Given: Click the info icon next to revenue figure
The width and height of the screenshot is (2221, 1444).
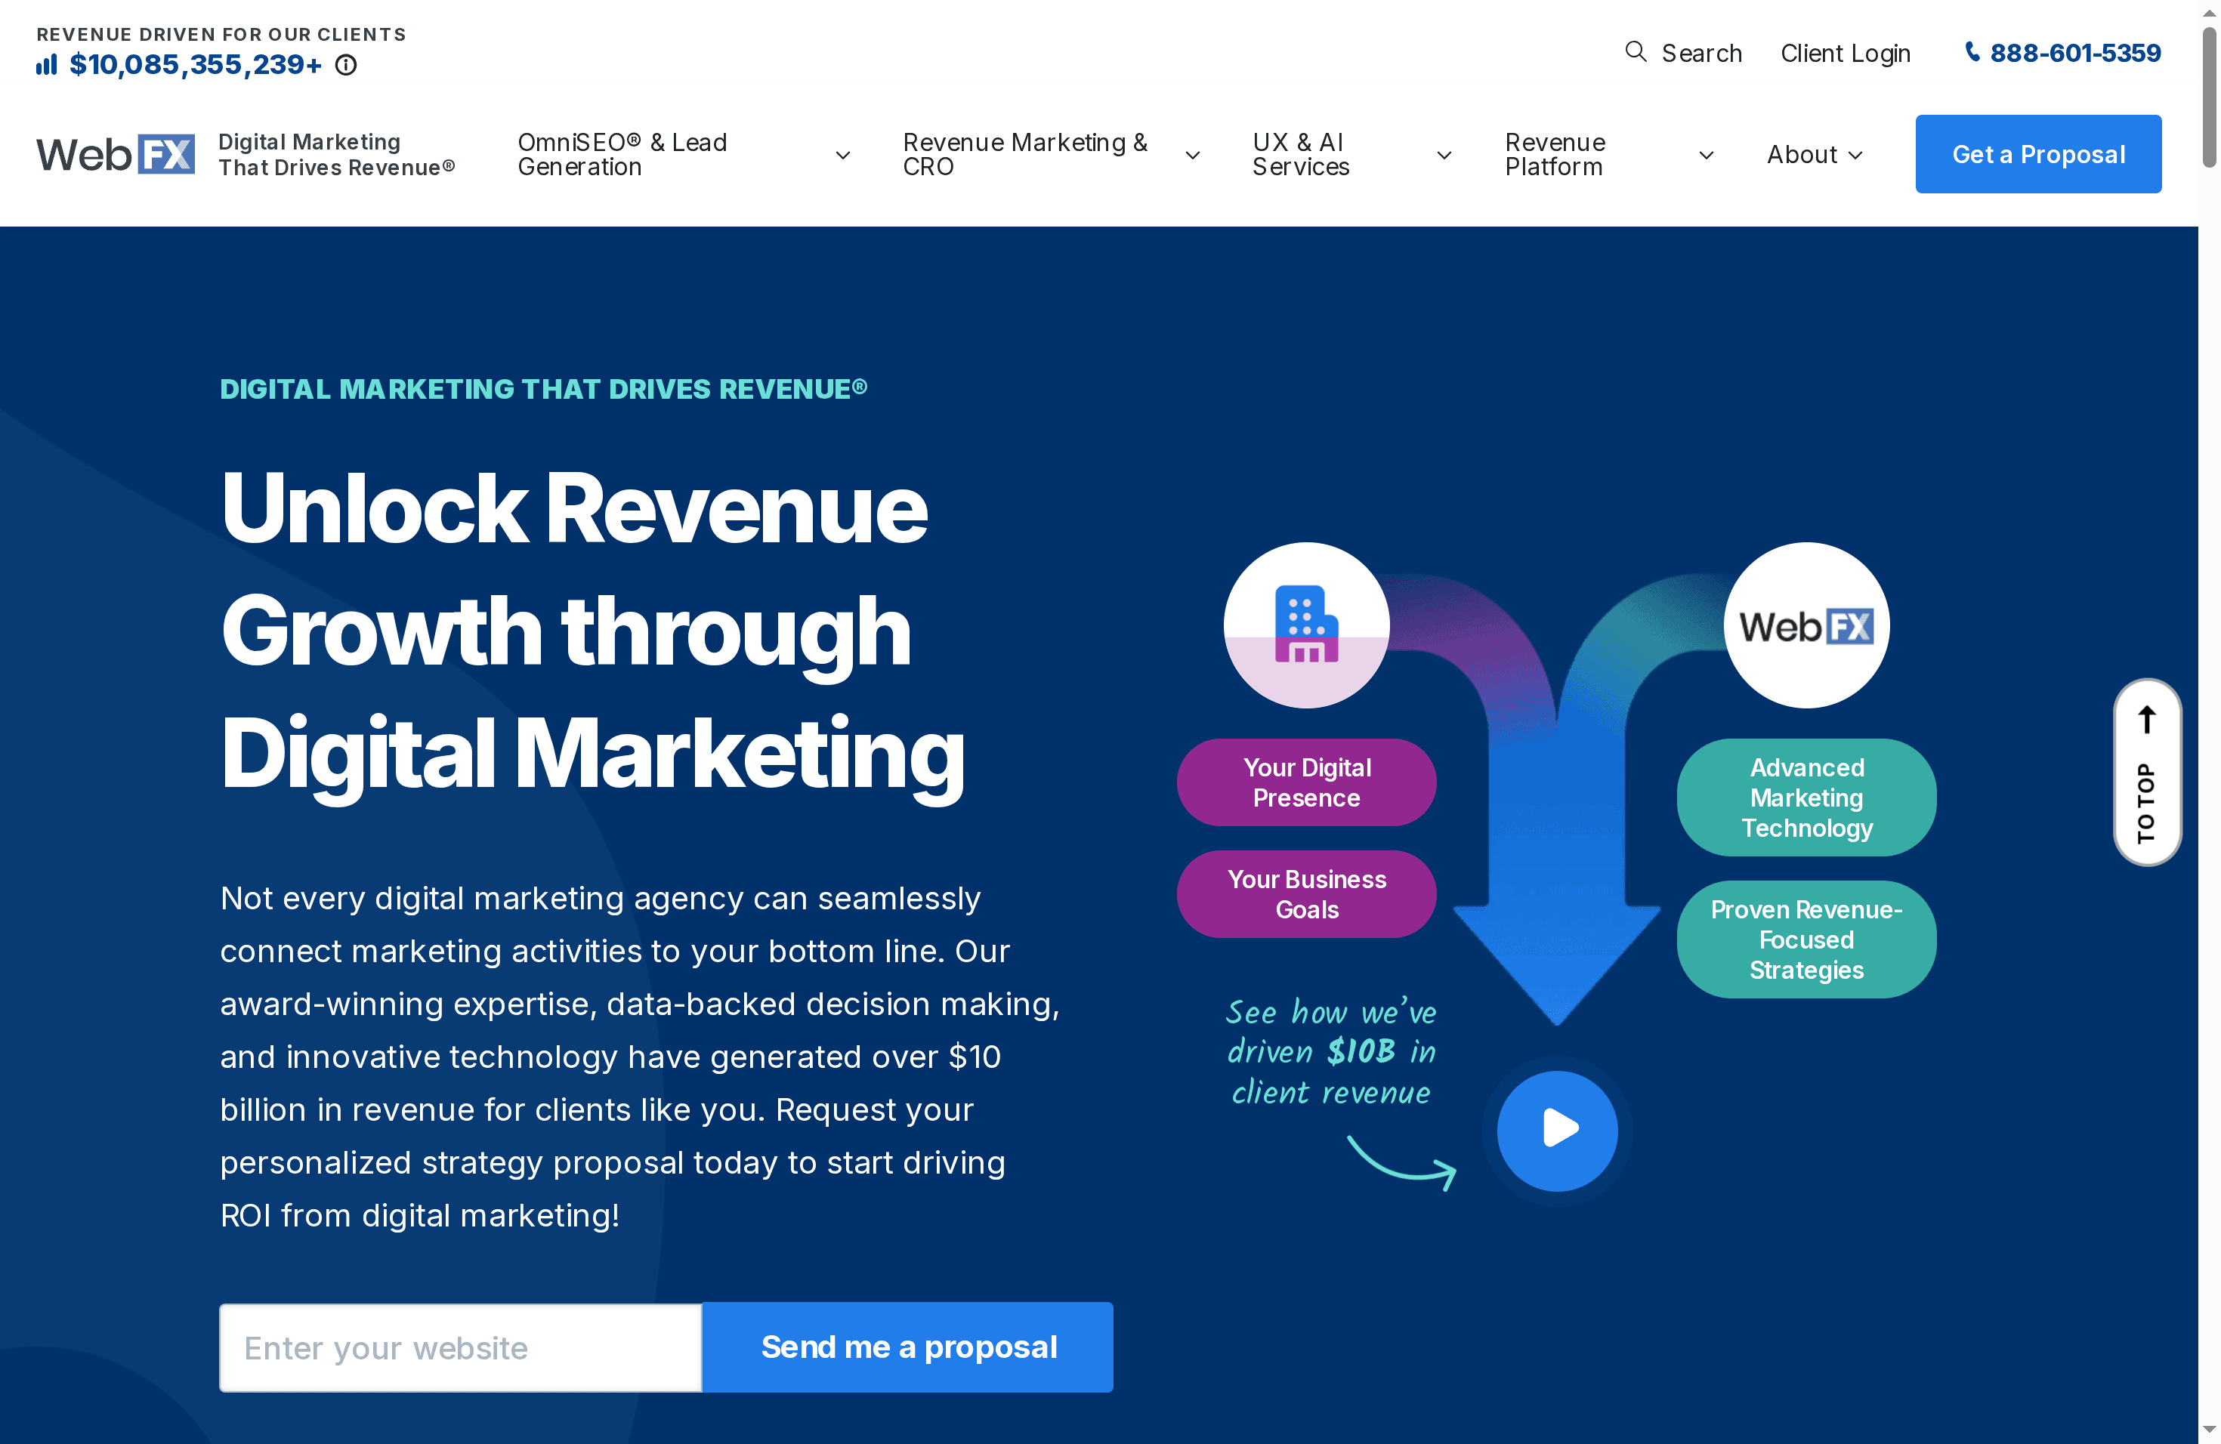Looking at the screenshot, I should (x=345, y=65).
